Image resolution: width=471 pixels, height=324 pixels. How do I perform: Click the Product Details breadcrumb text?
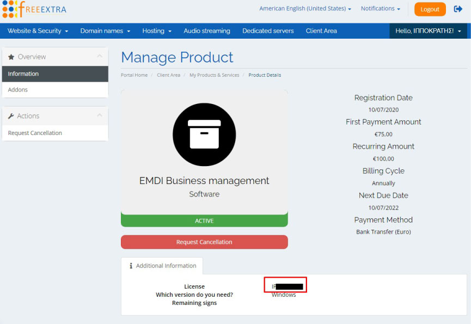click(x=265, y=75)
